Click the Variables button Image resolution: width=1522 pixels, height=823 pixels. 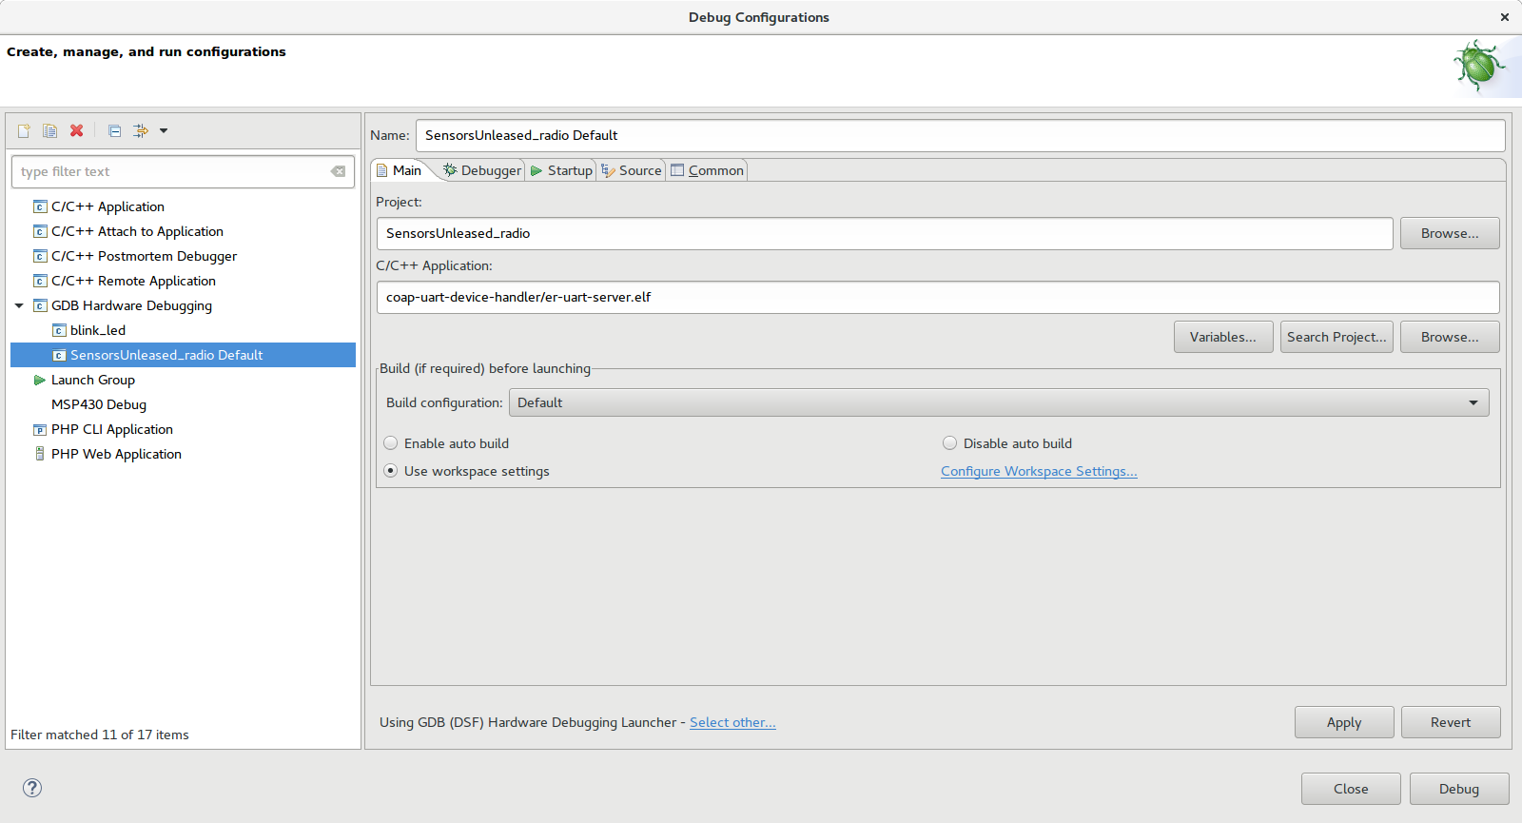coord(1223,337)
